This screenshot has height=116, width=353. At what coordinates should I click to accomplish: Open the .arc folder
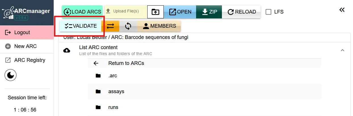[x=113, y=76]
